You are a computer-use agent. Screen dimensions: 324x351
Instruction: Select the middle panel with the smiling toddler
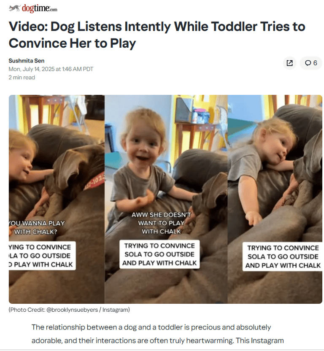166,199
